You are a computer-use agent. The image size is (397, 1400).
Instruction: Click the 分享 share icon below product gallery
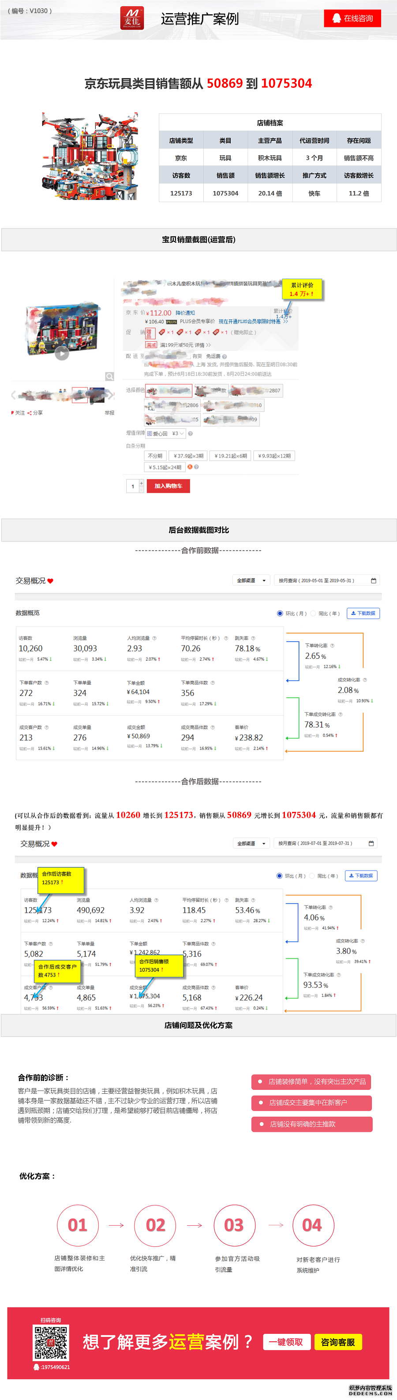click(29, 413)
